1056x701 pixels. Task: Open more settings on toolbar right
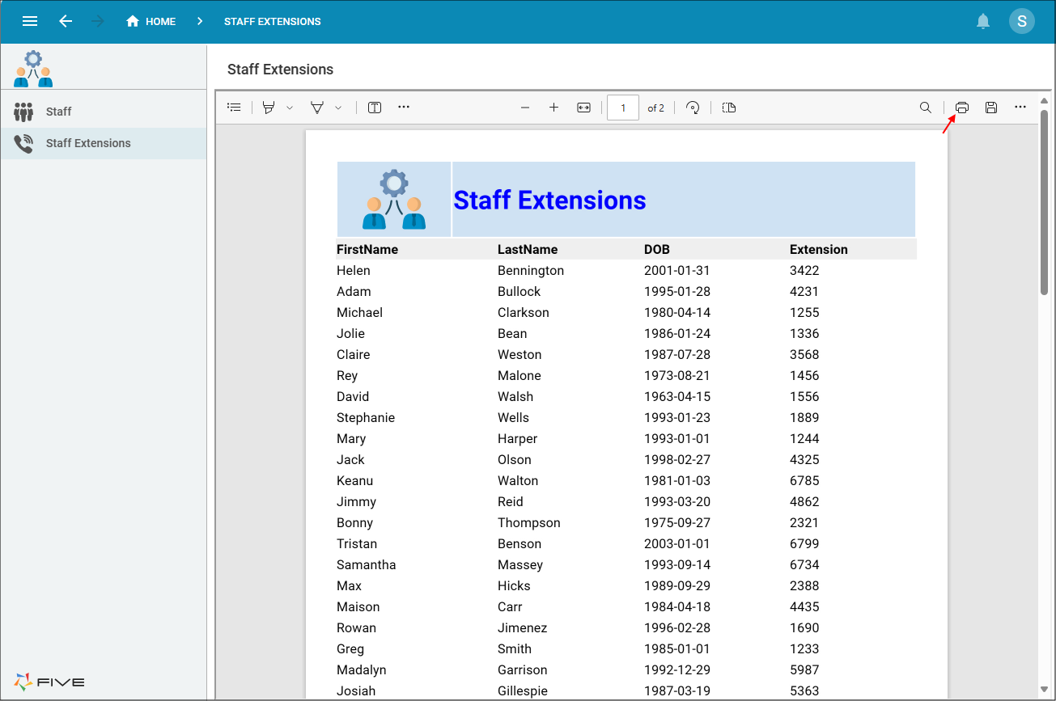(x=1020, y=108)
